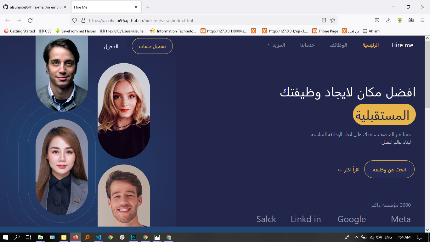Select الوظائف in the navigation menu
The image size is (430, 242).
338,45
